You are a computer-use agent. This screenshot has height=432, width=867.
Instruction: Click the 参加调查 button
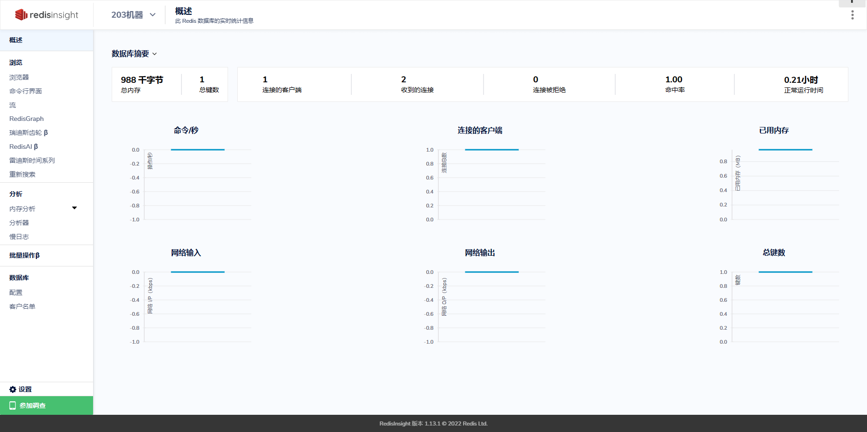33,405
